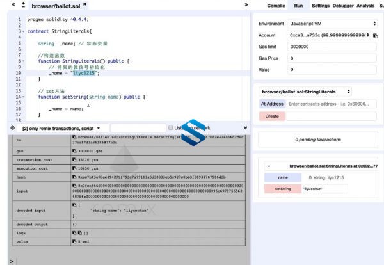The image size is (384, 265).
Task: Toggle the Listen on network checkbox
Action: tap(170, 127)
